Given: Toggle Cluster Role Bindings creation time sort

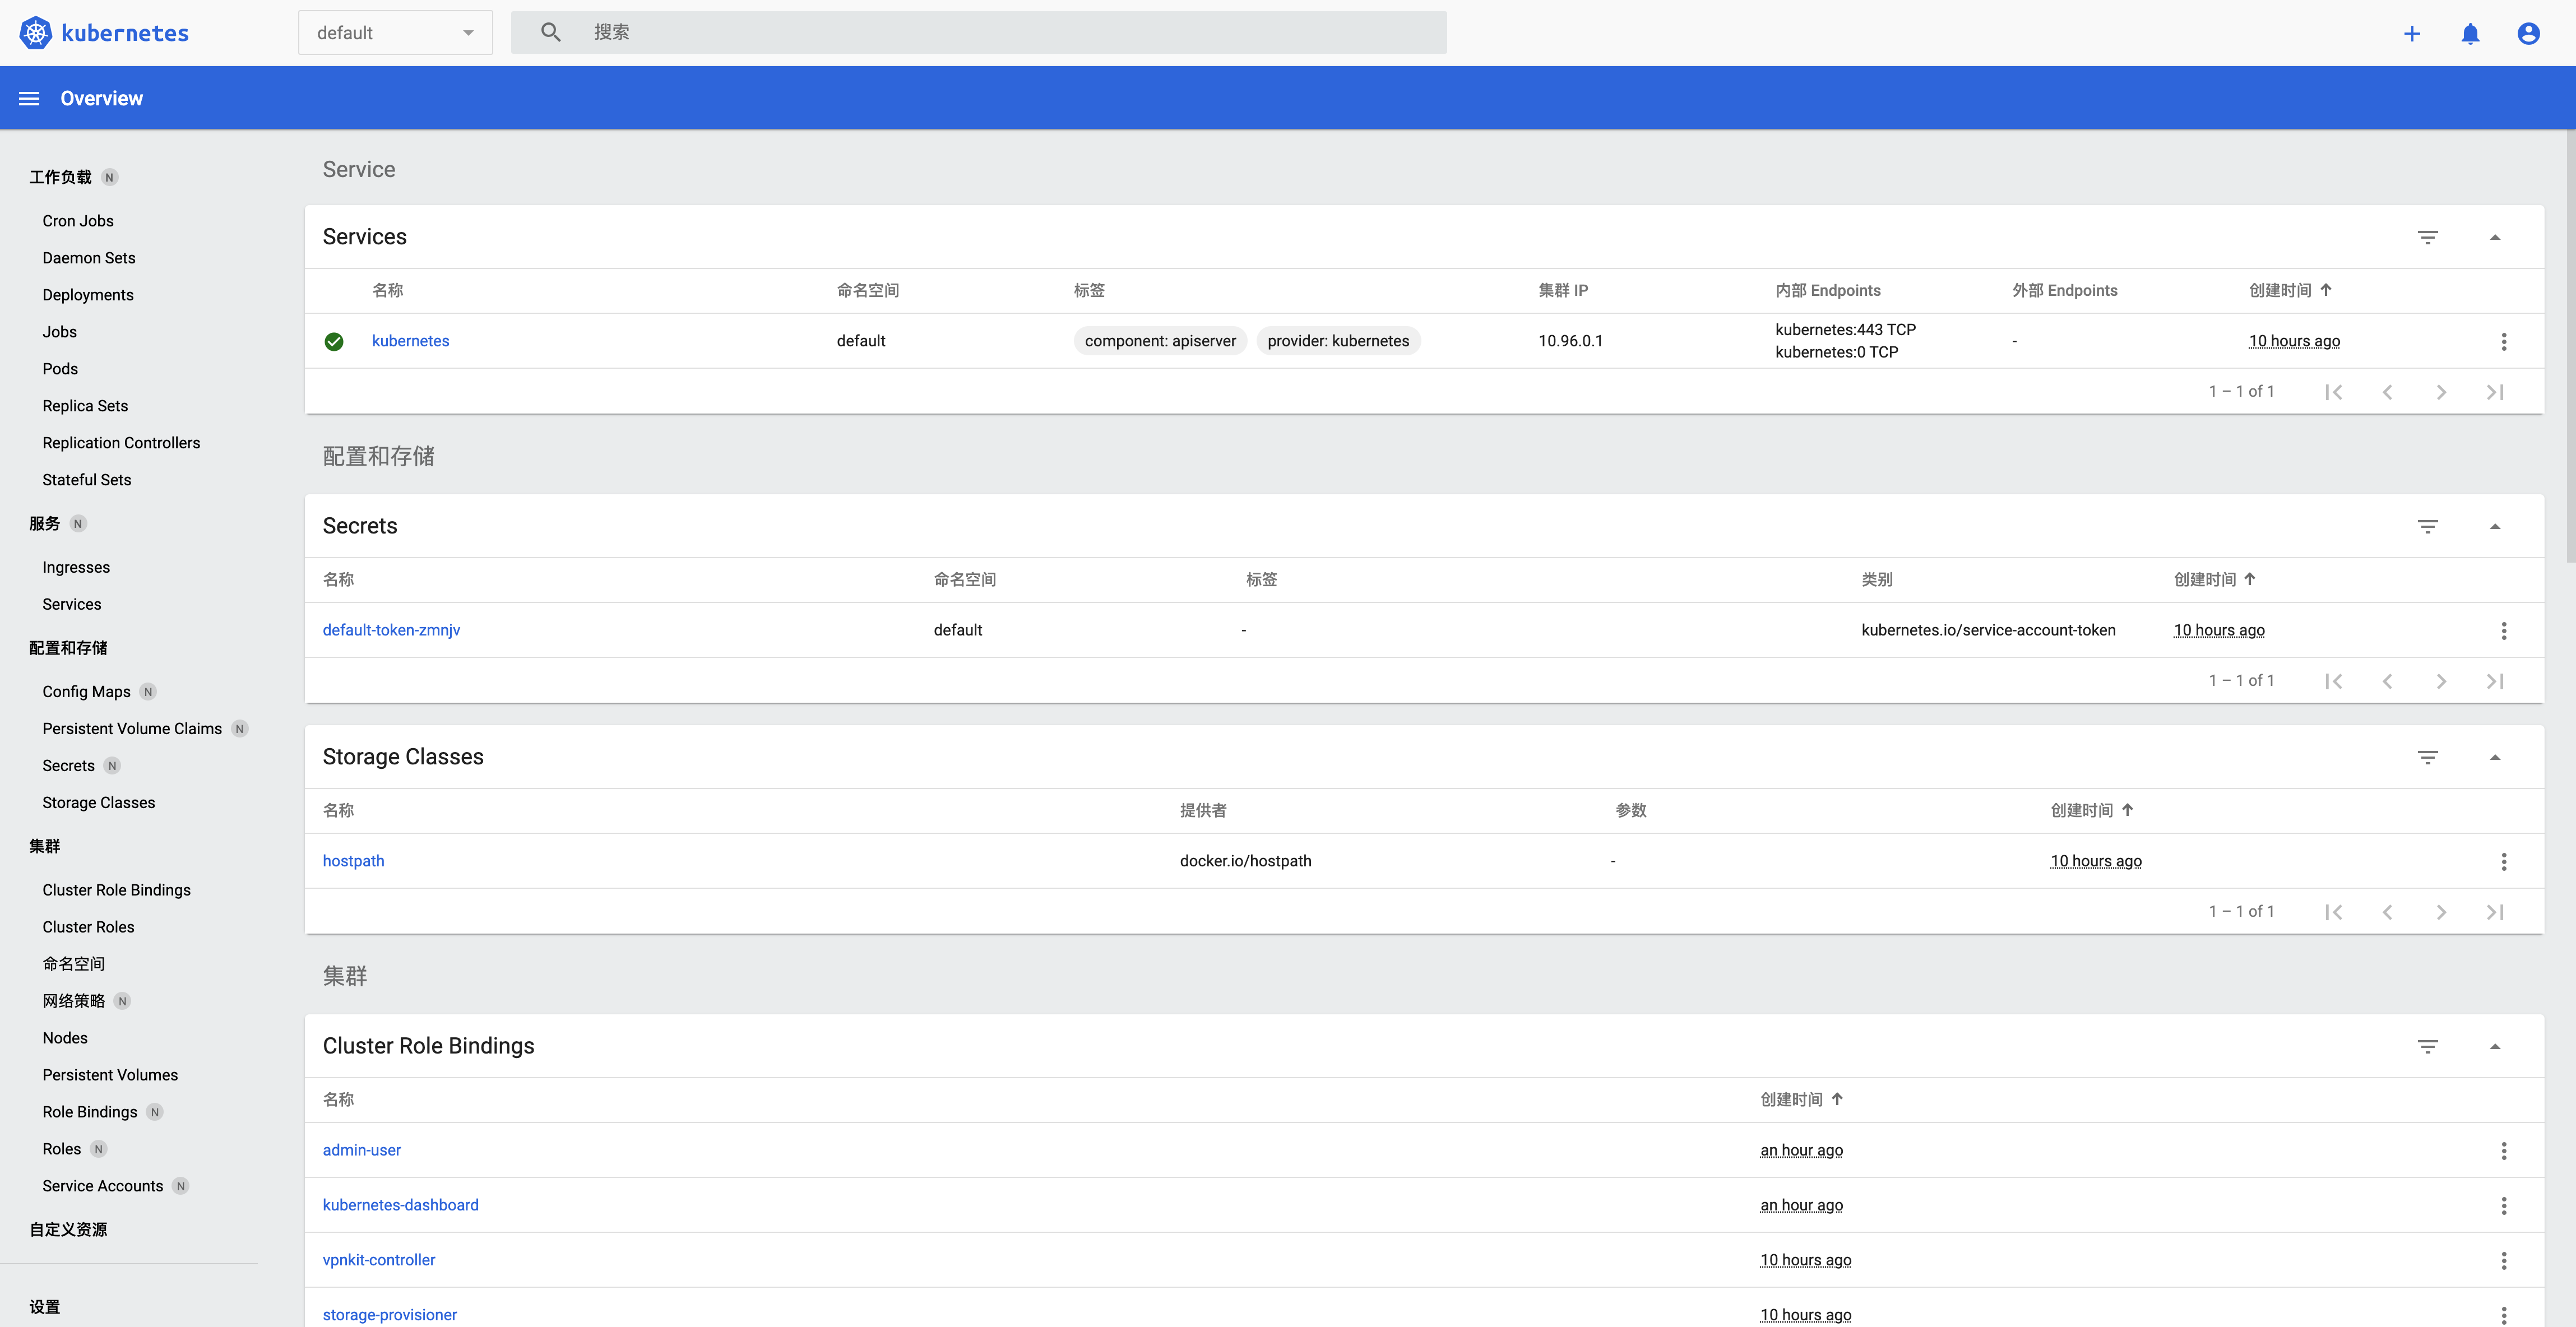Looking at the screenshot, I should (1837, 1099).
